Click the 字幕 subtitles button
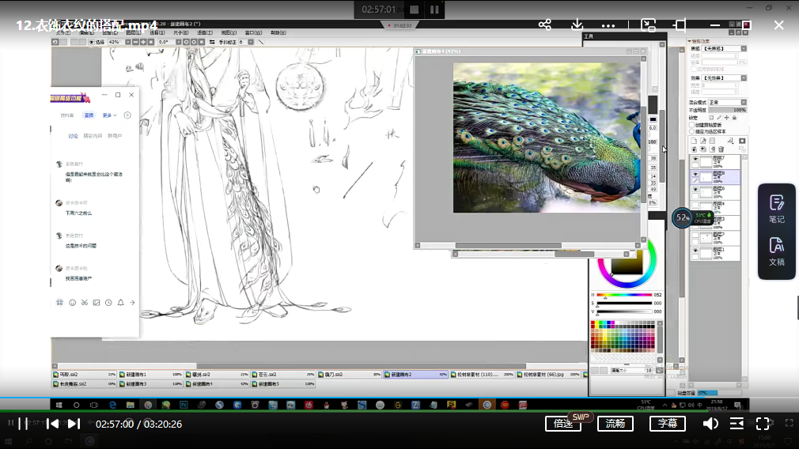Screen dimensions: 799x449 (668, 424)
